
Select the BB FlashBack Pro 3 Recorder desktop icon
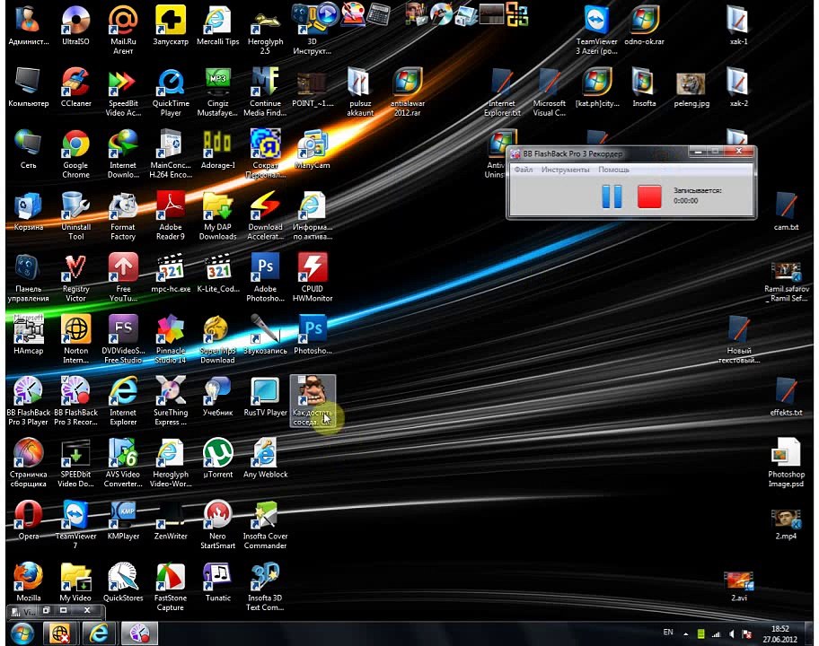[x=75, y=401]
